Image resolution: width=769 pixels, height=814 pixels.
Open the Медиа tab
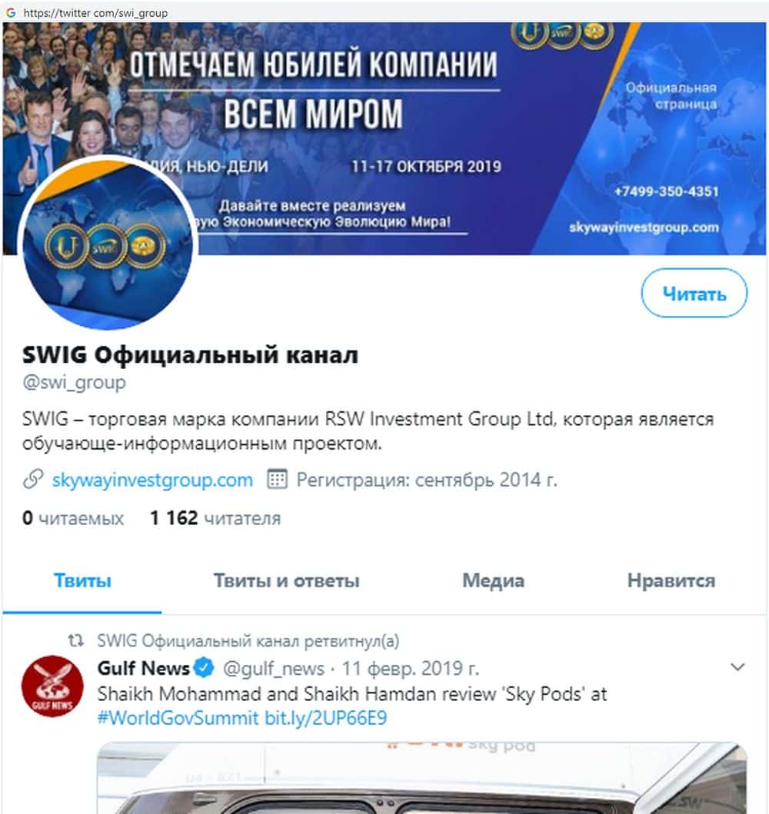(493, 580)
